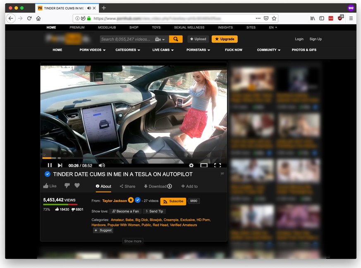
Task: Report the video with flag icon
Action: 222,174
